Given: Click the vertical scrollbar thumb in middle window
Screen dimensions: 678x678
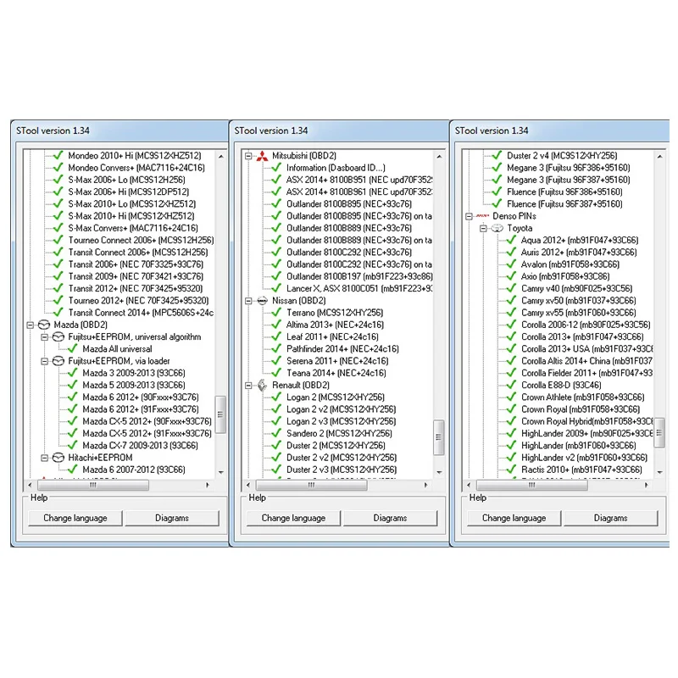Looking at the screenshot, I should (x=439, y=437).
